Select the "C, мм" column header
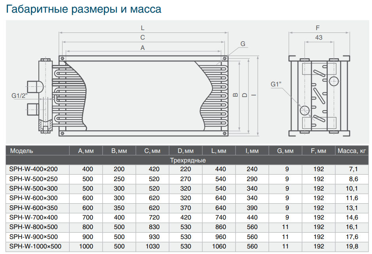This screenshot has height=254, width=372. (152, 151)
